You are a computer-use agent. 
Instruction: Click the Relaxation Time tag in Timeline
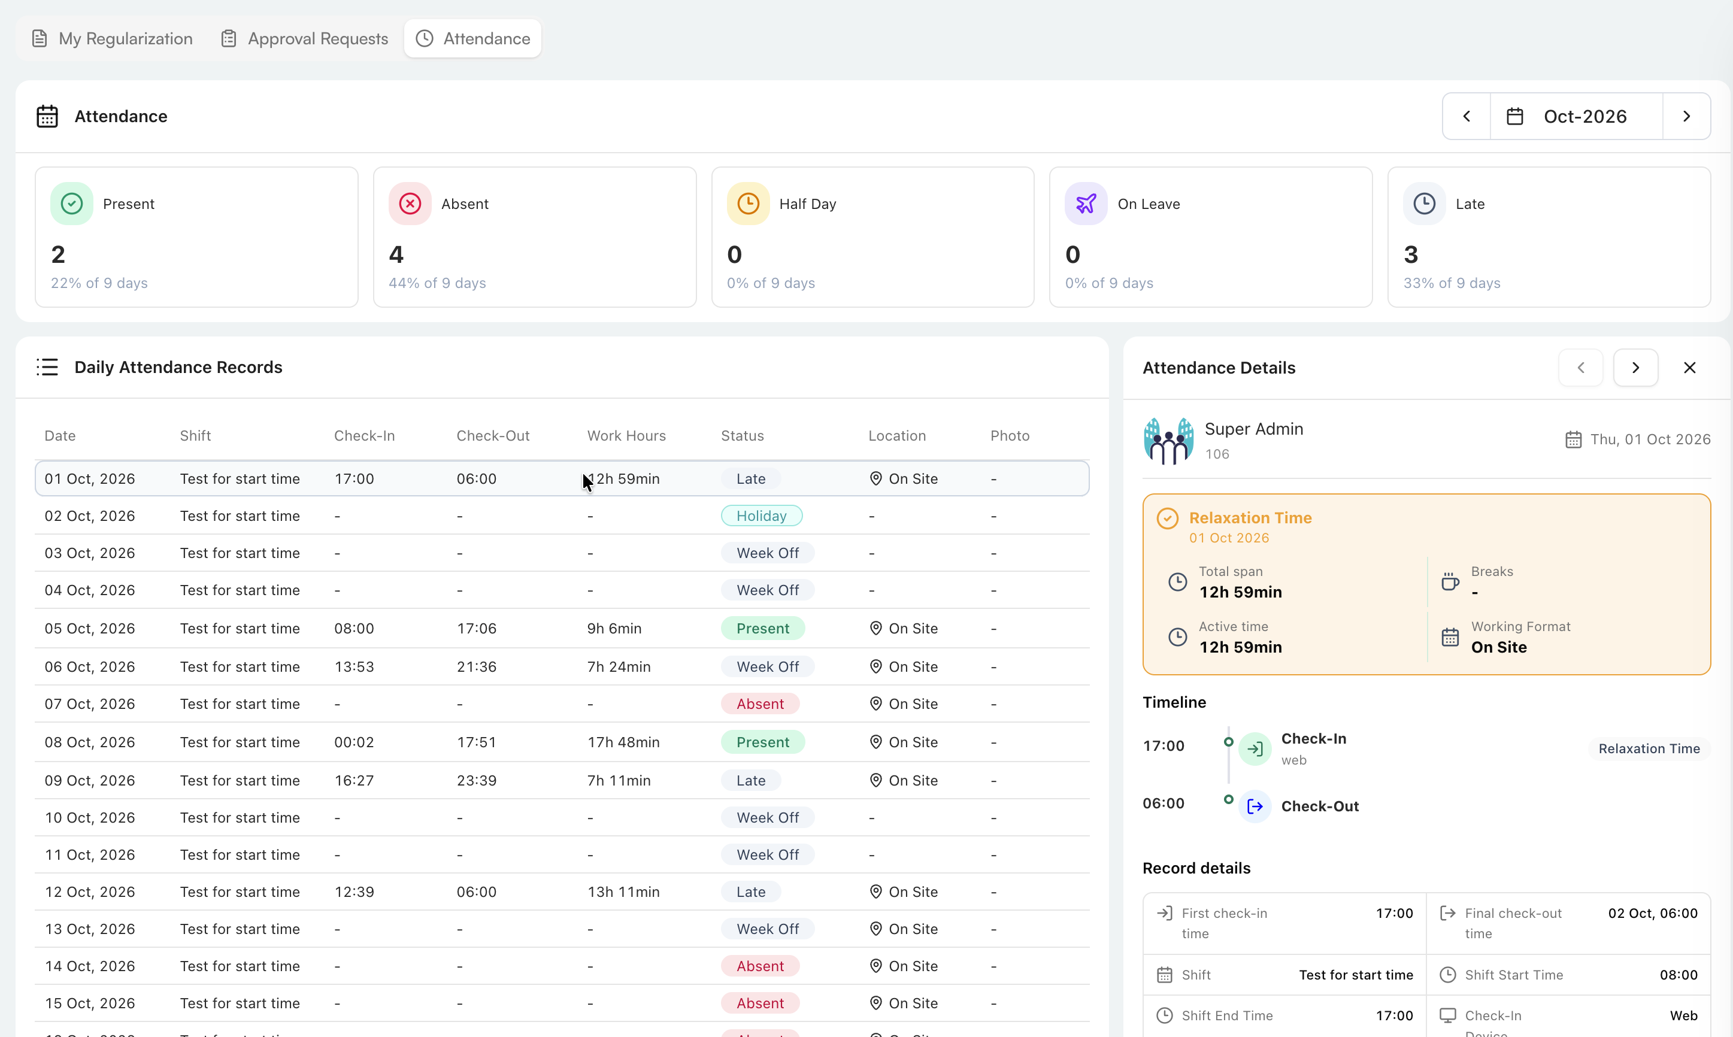pos(1649,748)
